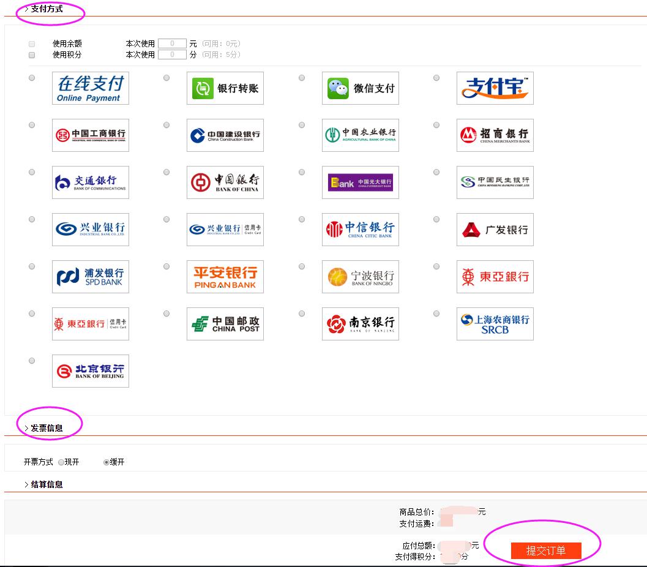The image size is (647, 567).
Task: Click the balance amount input field
Action: [172, 43]
